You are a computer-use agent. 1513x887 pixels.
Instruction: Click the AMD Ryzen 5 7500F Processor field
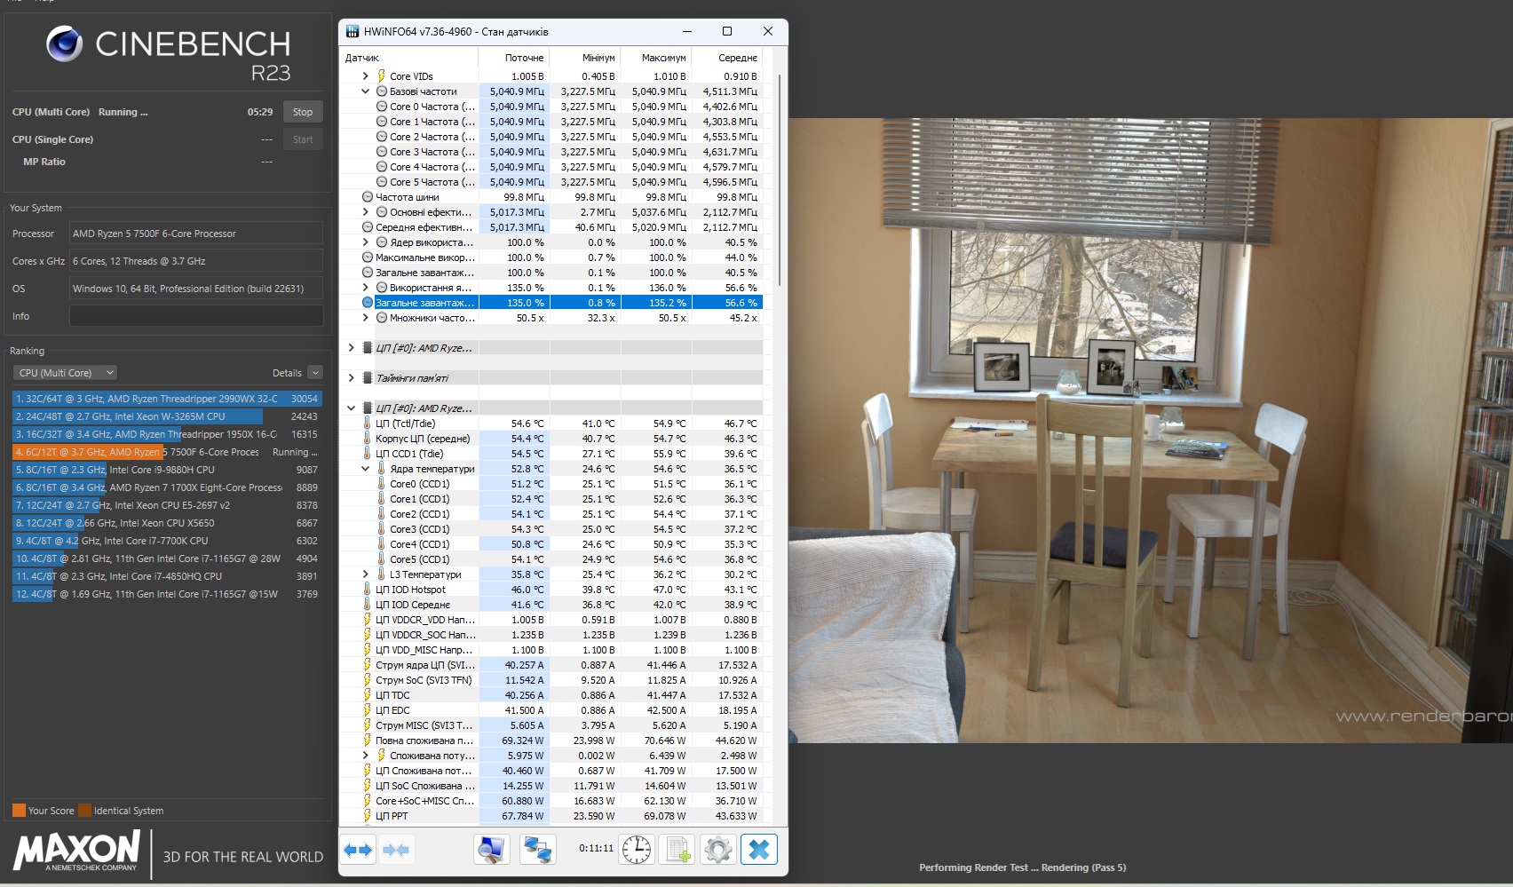[196, 234]
